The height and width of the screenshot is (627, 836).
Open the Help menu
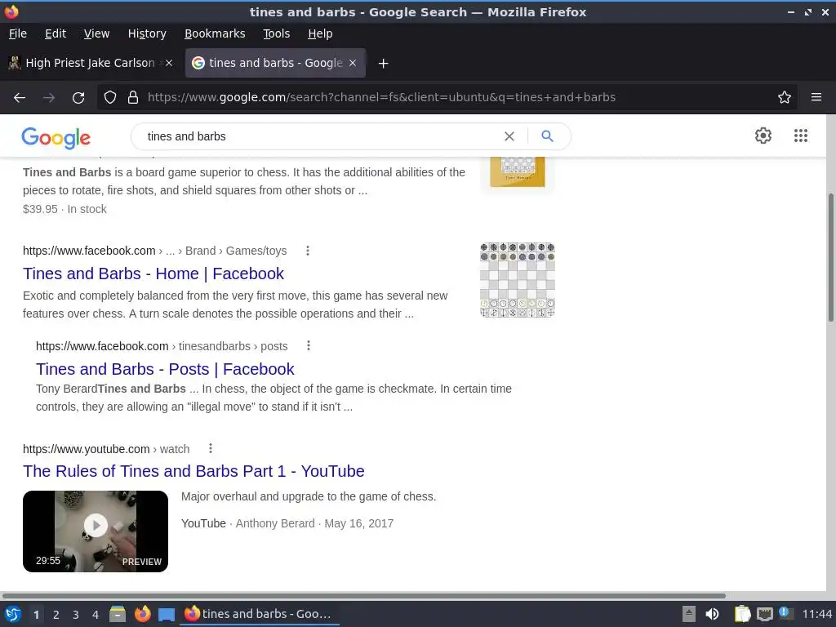click(320, 33)
